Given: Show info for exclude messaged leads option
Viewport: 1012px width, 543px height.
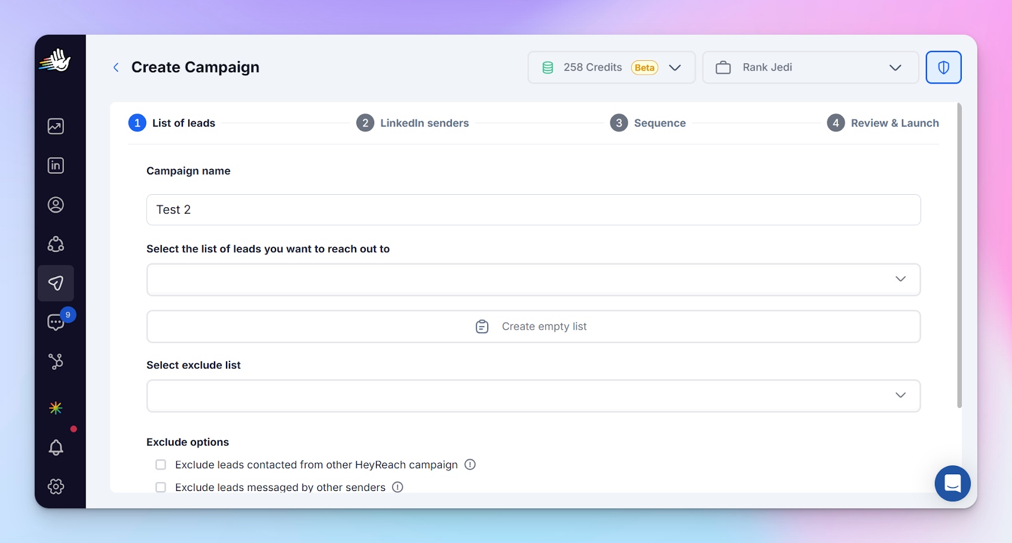Looking at the screenshot, I should pos(398,487).
